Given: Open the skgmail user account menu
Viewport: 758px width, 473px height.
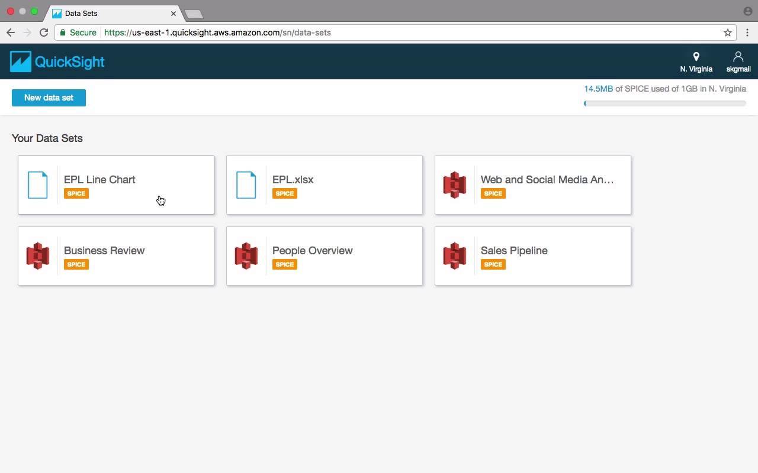Looking at the screenshot, I should [738, 62].
